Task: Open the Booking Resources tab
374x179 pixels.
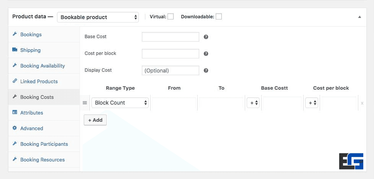Action: coord(42,160)
